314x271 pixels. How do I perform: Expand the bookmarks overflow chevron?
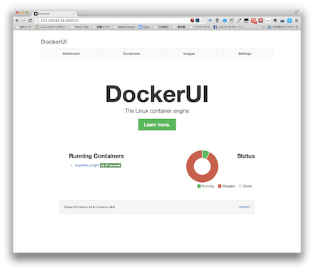(x=263, y=27)
